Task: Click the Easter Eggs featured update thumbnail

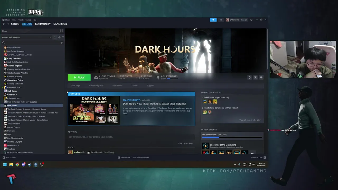Action: (x=94, y=110)
